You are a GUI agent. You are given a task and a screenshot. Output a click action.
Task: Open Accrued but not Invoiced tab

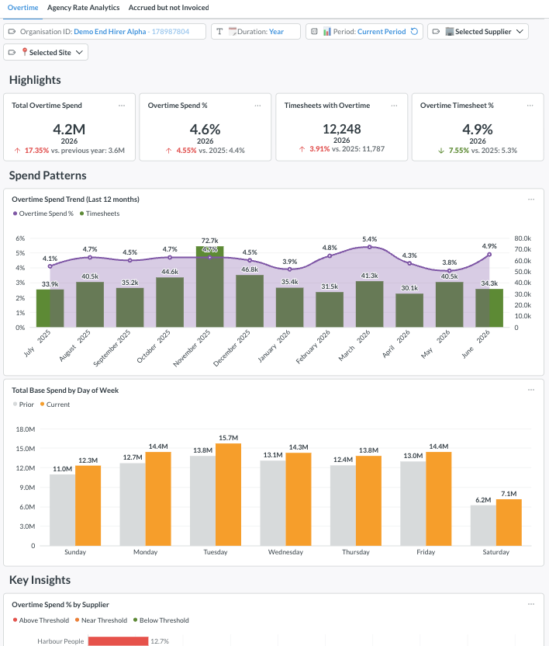(x=168, y=8)
